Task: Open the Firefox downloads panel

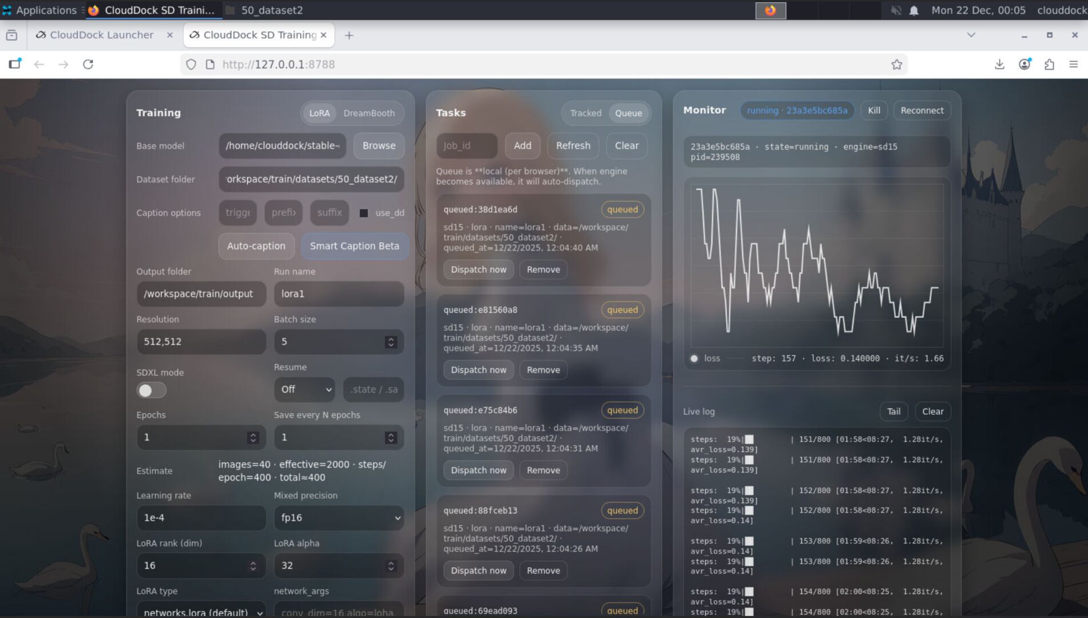Action: coord(999,64)
